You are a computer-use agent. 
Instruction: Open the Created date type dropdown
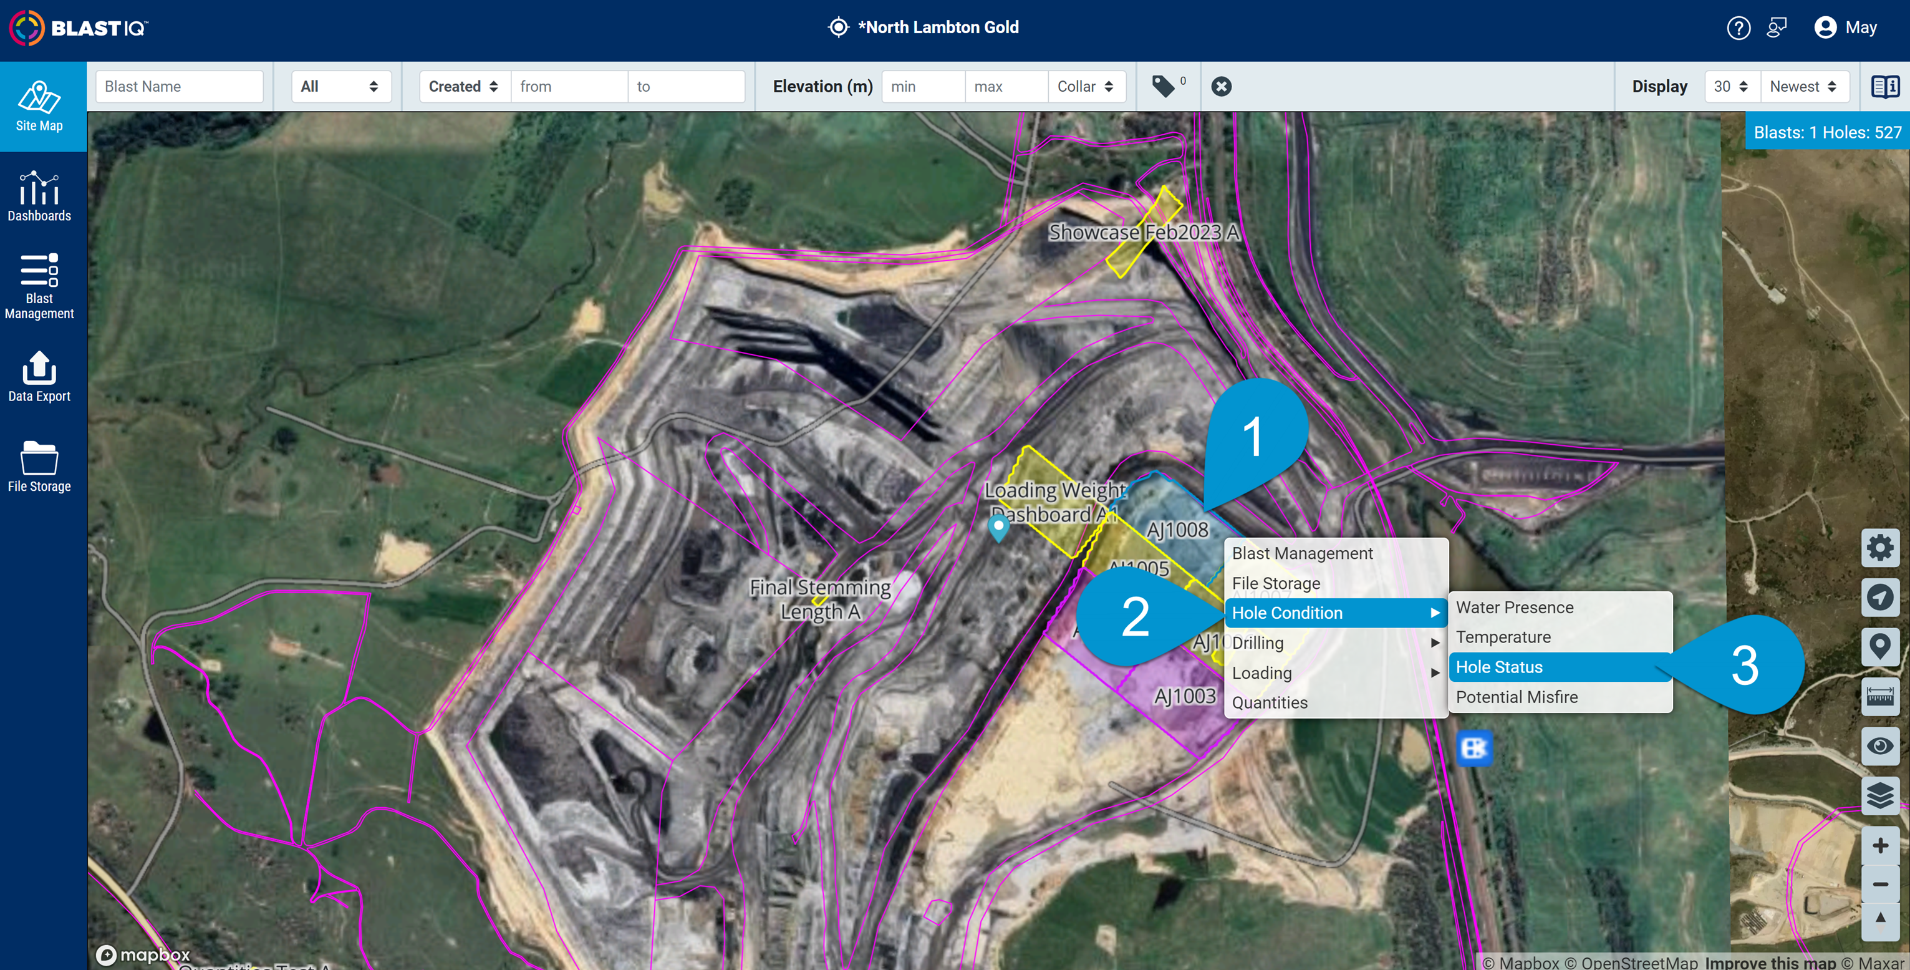(x=464, y=87)
